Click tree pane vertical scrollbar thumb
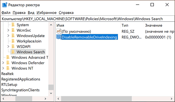This screenshot has height=102, width=175. (x=51, y=87)
